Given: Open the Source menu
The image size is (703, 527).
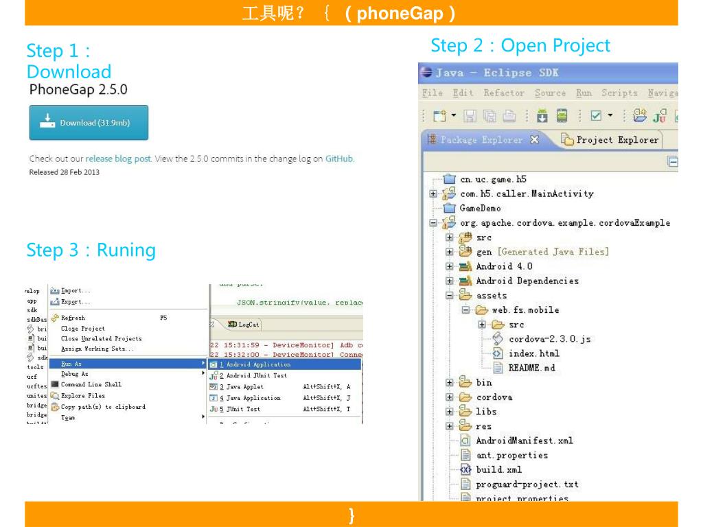Looking at the screenshot, I should tap(550, 93).
